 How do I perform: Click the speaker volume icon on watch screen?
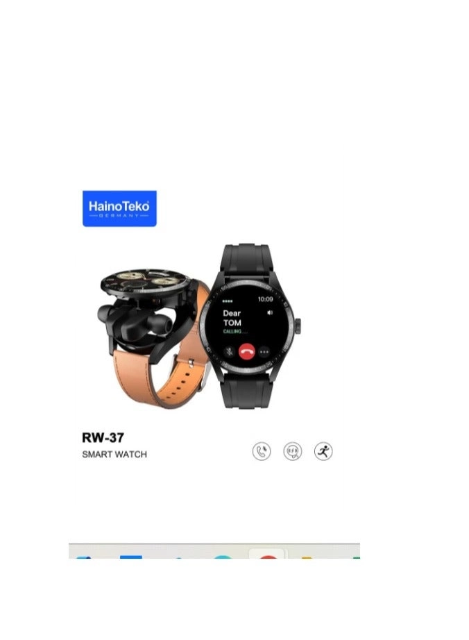270,312
